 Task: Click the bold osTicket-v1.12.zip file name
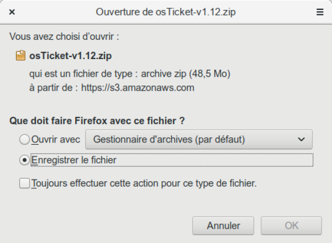click(x=71, y=56)
